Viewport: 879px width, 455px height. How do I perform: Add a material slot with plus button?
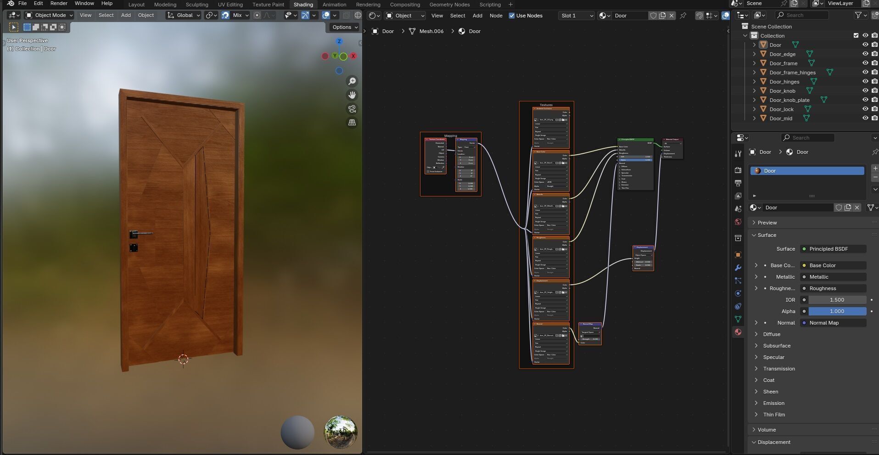(875, 169)
